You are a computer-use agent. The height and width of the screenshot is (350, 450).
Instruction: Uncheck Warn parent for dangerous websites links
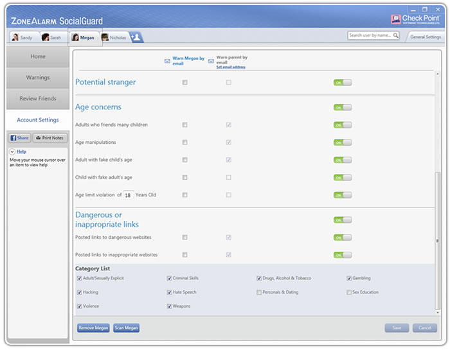[228, 238]
